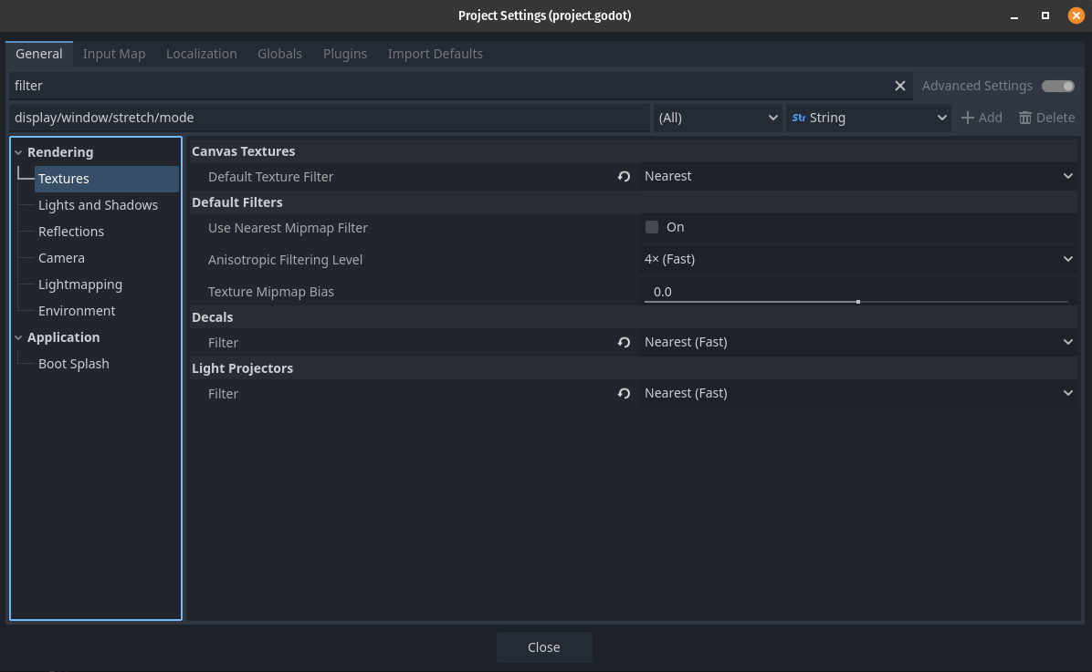Click the Decals section header

(x=213, y=317)
